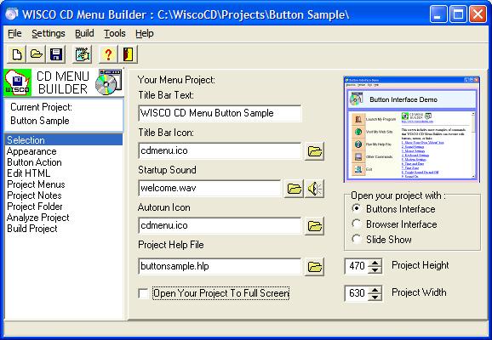
Task: Open Project Notes section
Action: coord(64,195)
